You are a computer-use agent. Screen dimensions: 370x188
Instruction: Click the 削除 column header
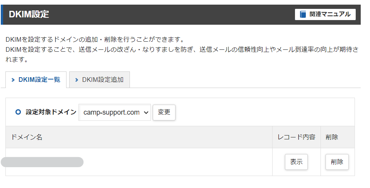coord(332,137)
